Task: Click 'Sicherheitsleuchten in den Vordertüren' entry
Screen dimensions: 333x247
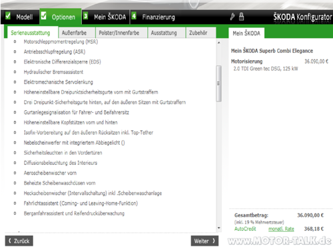Action: (x=63, y=153)
